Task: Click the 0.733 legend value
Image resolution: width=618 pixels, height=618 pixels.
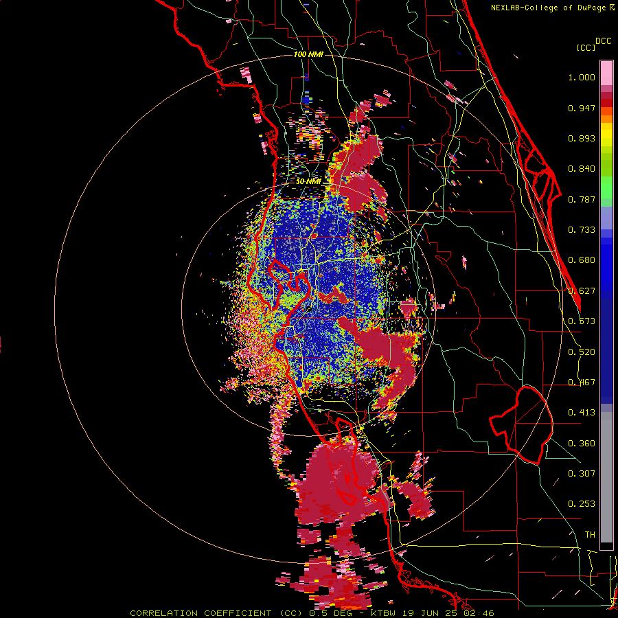Action: pos(582,230)
